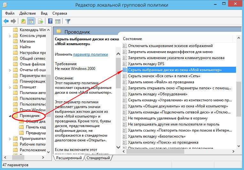244x170 pixels.
Task: Click the app icon in title bar
Action: 5,5
